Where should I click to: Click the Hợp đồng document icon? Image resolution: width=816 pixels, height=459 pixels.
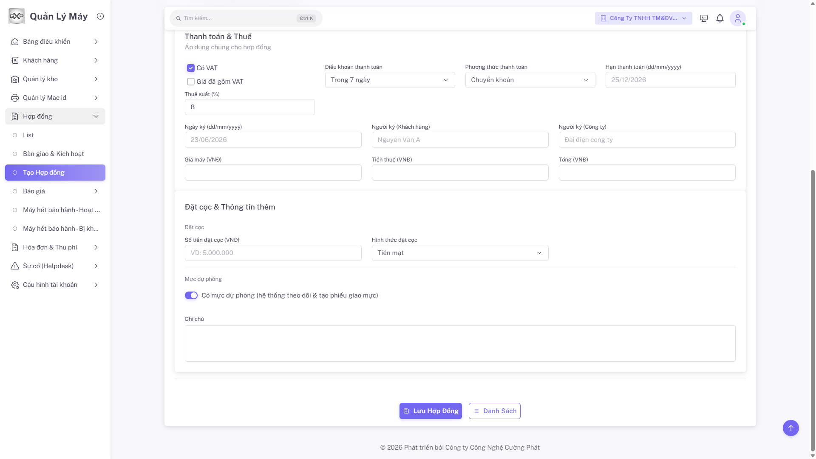15,116
